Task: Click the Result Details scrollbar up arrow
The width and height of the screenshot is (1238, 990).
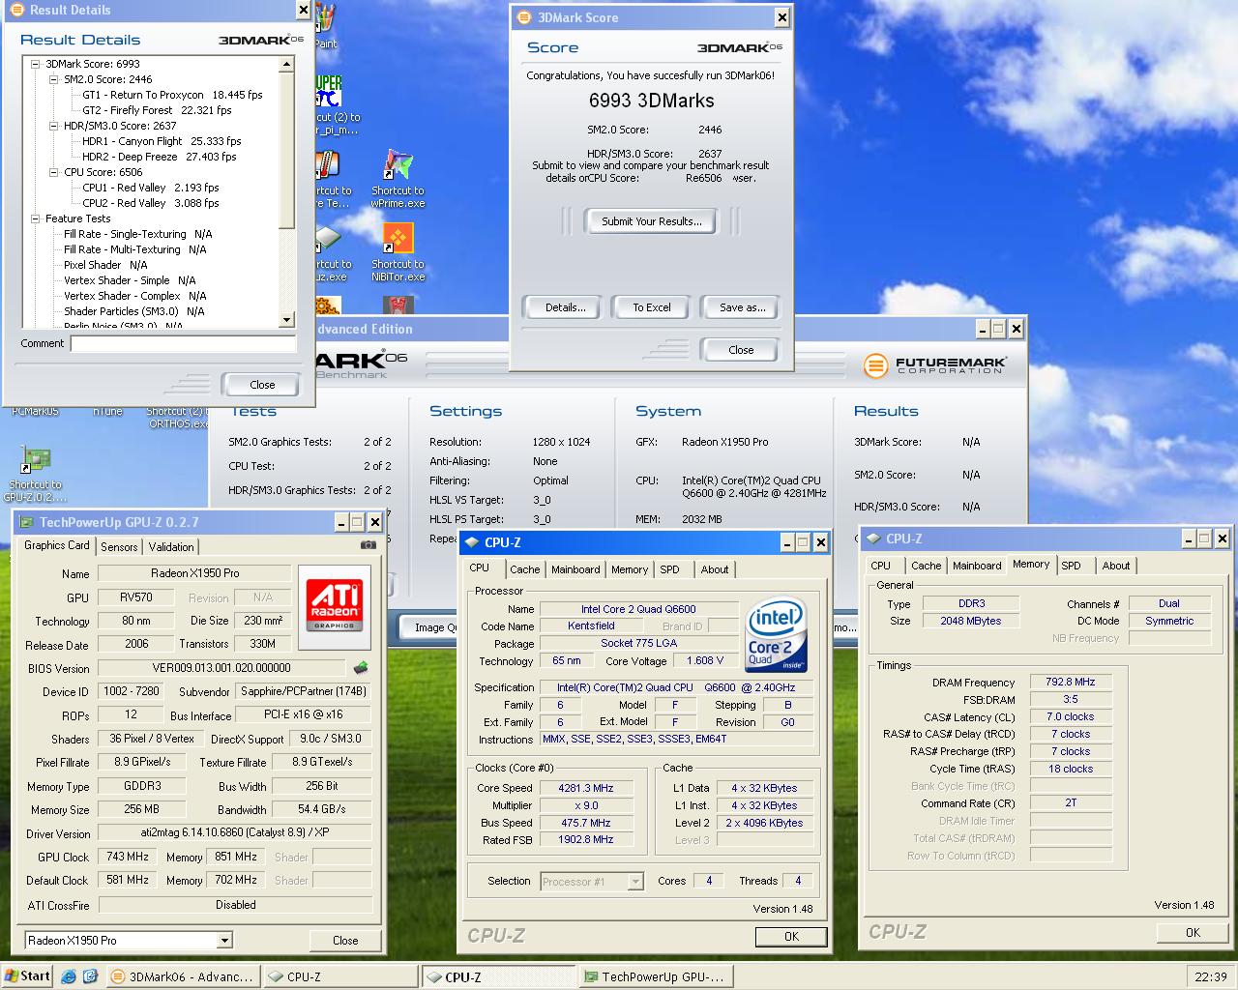Action: click(286, 64)
